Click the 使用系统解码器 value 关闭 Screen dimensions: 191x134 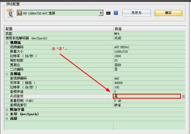117,38
